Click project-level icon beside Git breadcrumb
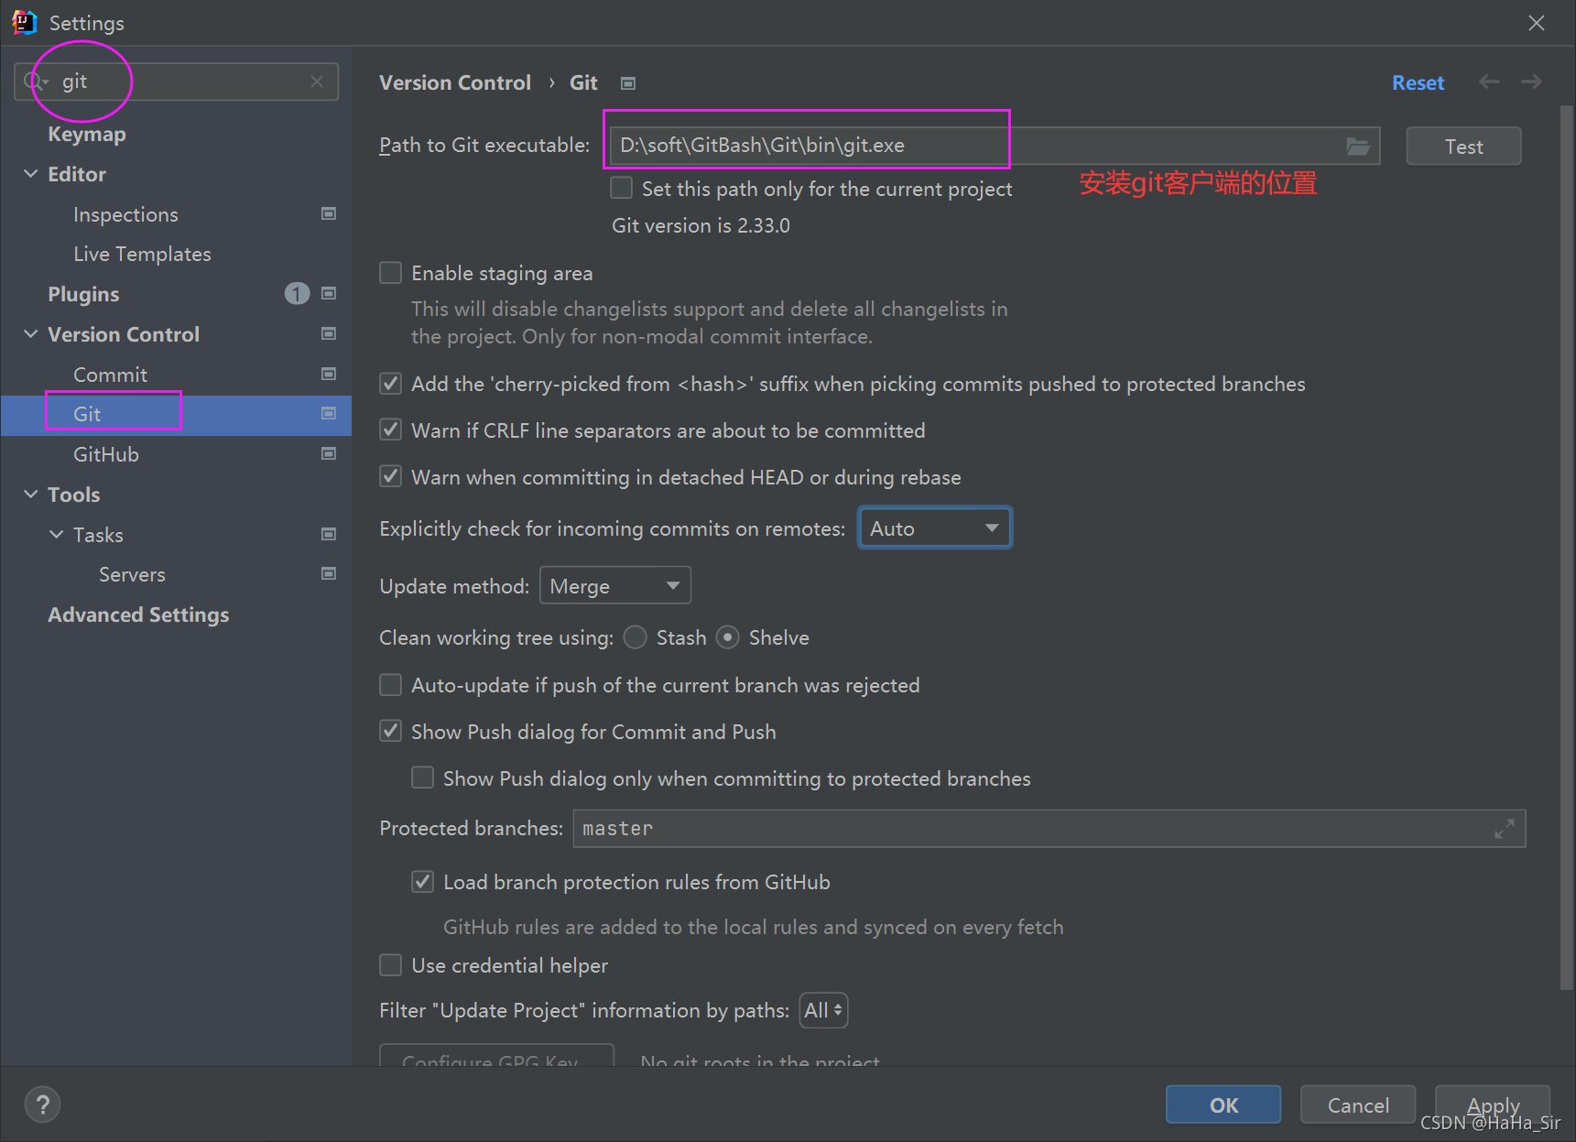The image size is (1576, 1142). (628, 83)
